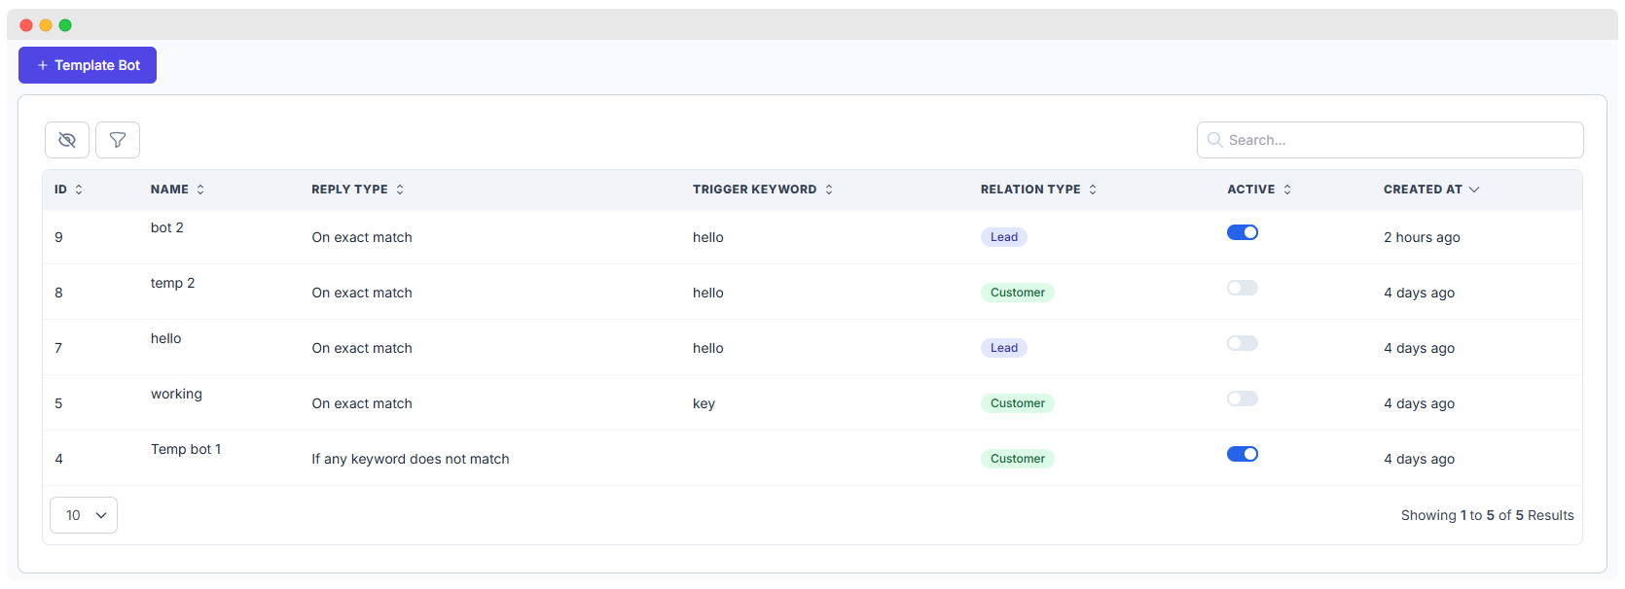The width and height of the screenshot is (1625, 589).
Task: Click the green macOS maximize window button
Action: coord(65,25)
